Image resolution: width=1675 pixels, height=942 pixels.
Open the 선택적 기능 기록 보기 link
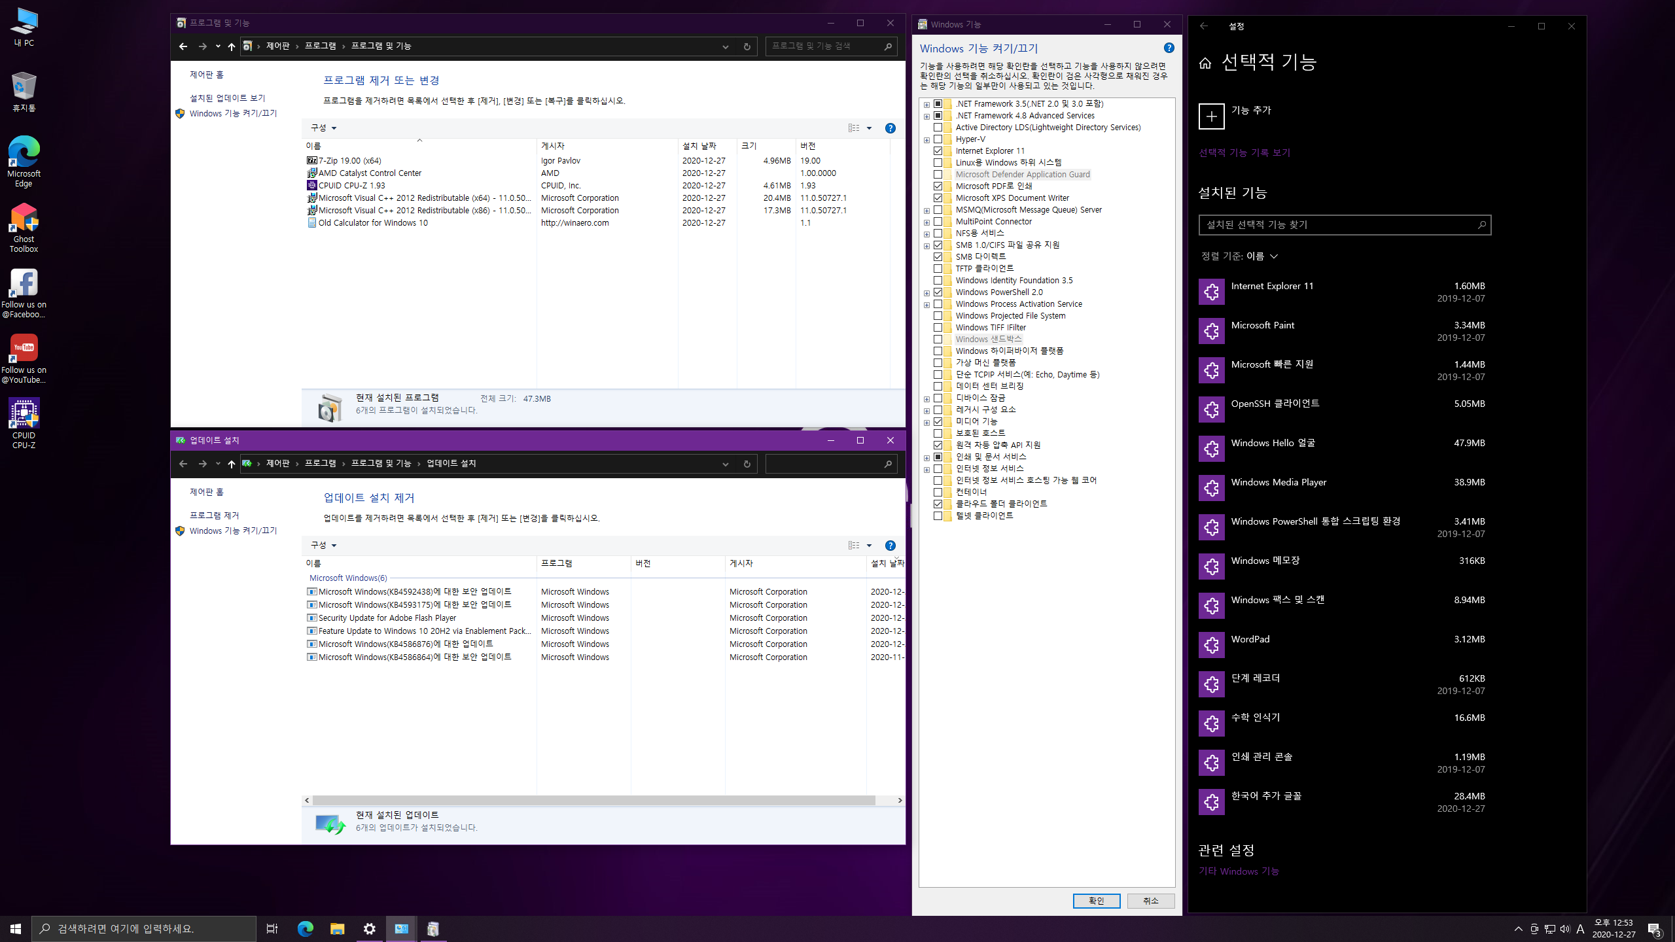click(x=1244, y=152)
